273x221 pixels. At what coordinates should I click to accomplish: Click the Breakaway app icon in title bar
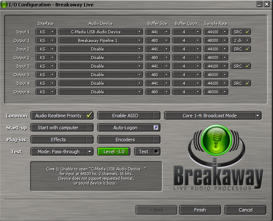(x=4, y=5)
